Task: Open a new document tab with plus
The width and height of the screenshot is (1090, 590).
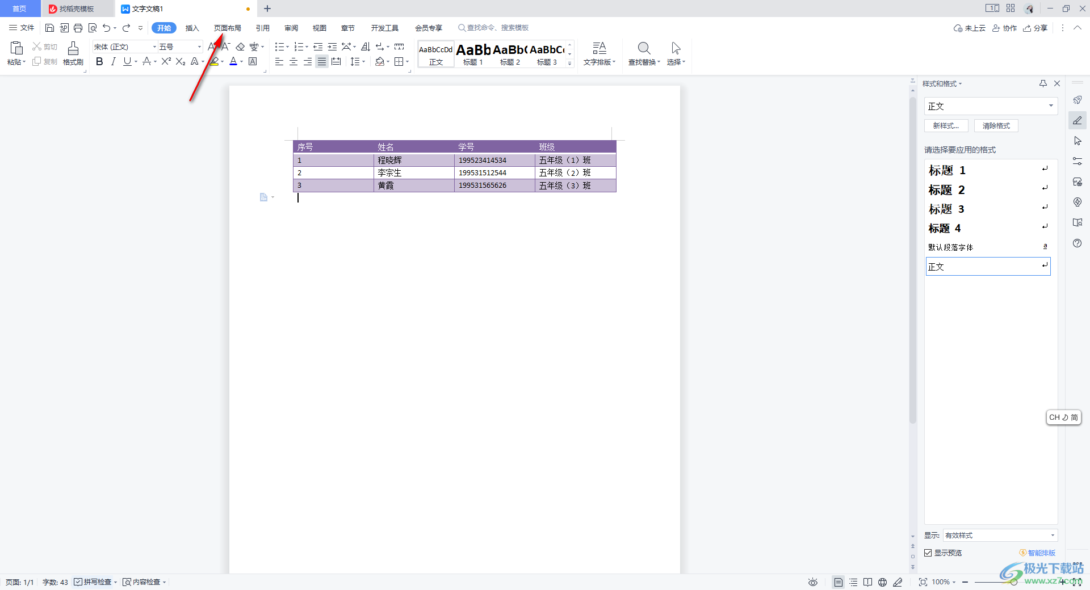Action: (x=267, y=9)
